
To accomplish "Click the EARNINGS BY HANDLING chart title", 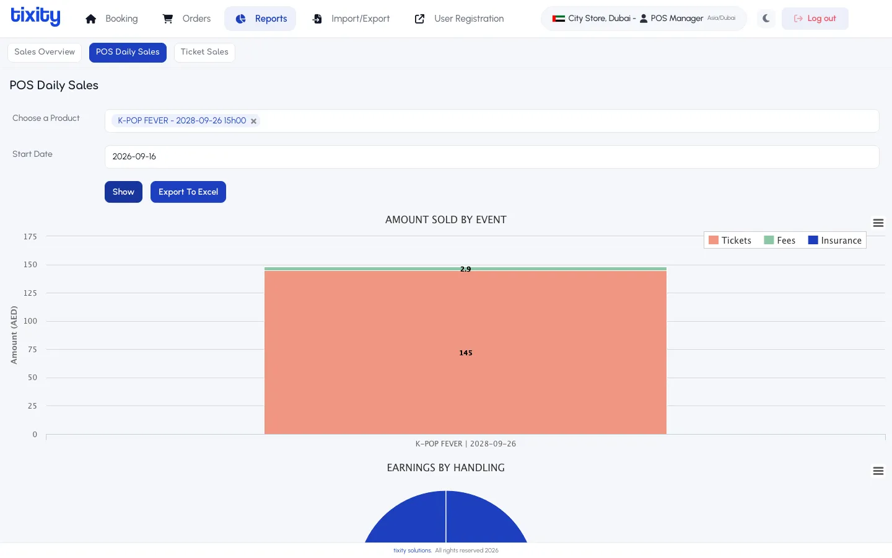I will pos(446,468).
